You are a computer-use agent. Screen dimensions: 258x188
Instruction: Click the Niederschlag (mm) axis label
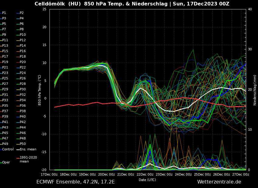(x=255, y=90)
